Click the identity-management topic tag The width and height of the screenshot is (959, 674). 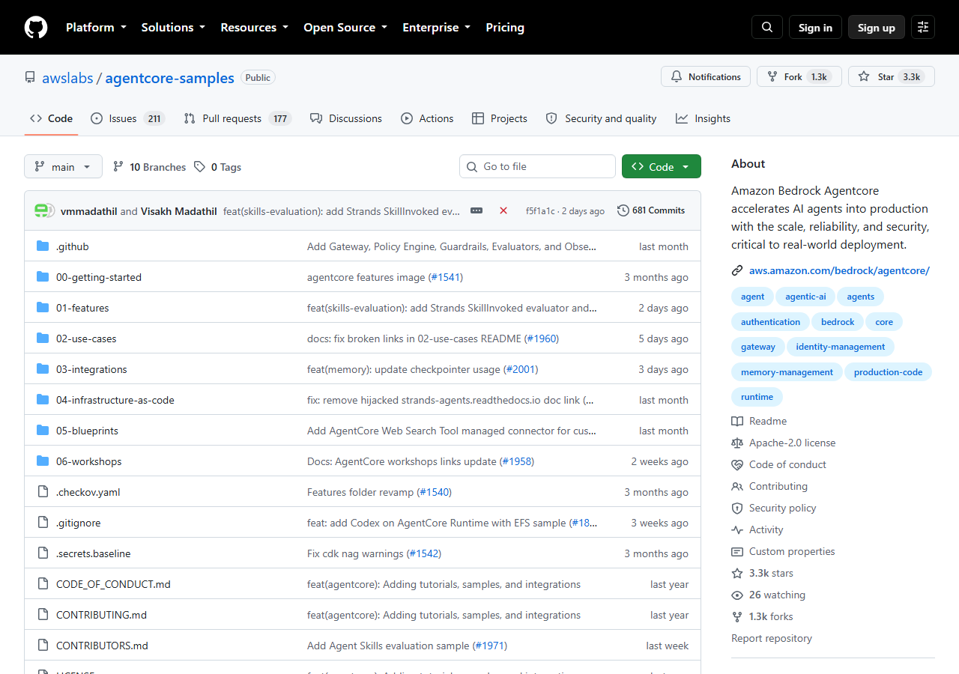point(841,347)
